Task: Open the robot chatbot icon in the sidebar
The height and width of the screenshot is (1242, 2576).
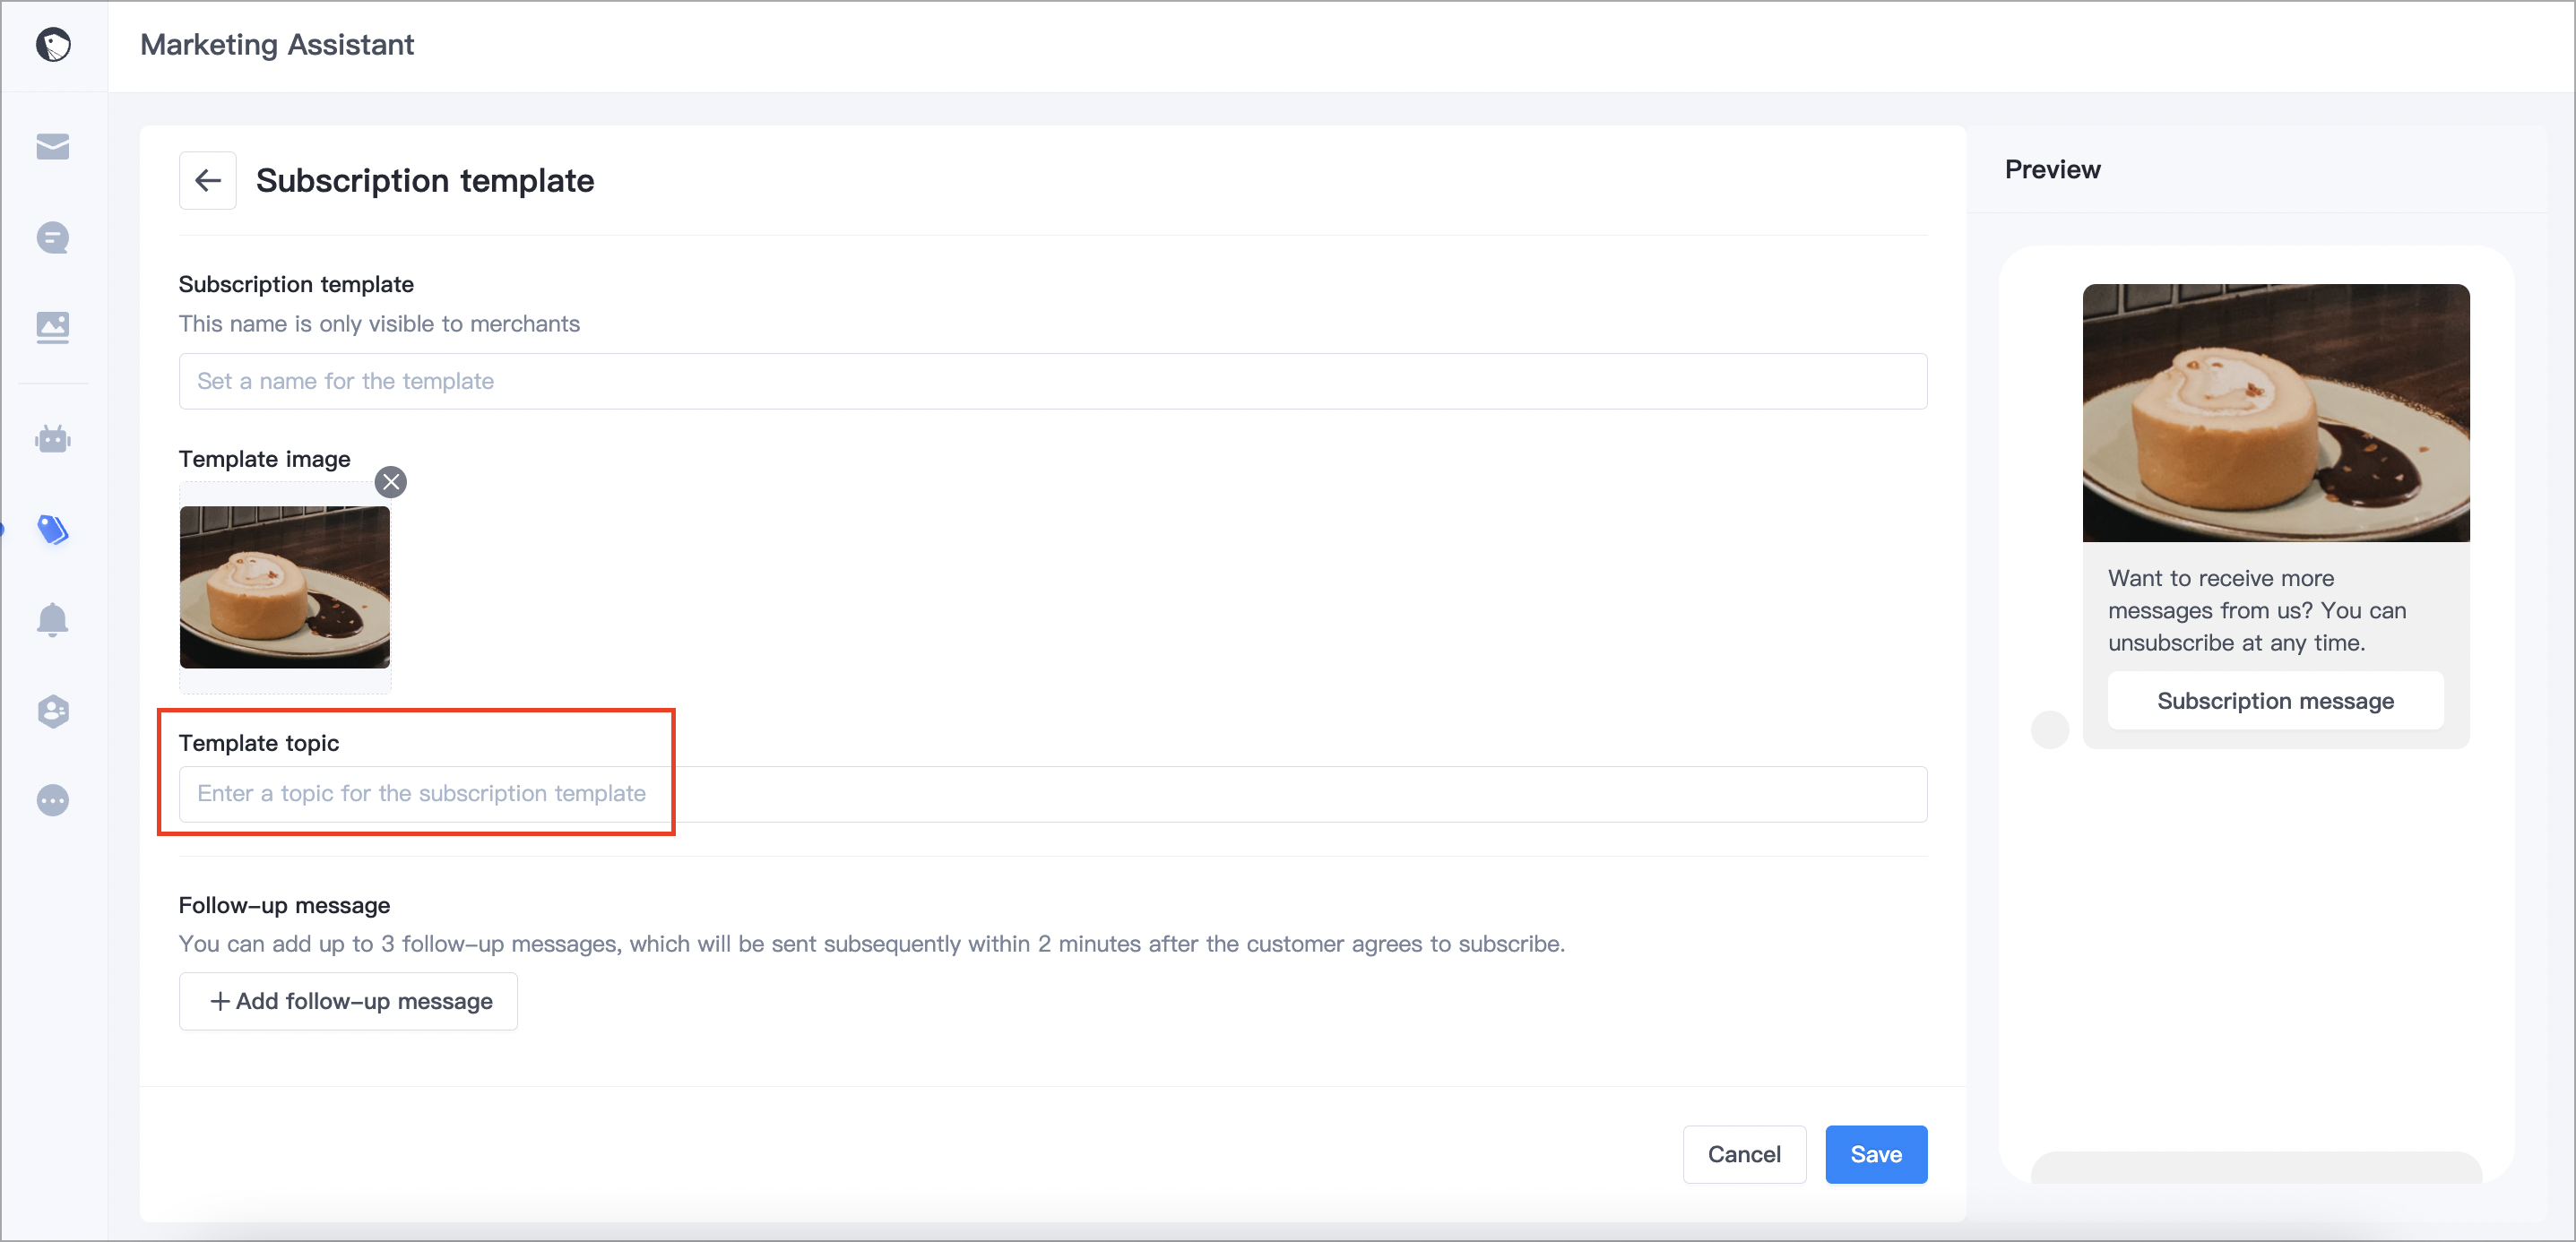Action: [53, 439]
